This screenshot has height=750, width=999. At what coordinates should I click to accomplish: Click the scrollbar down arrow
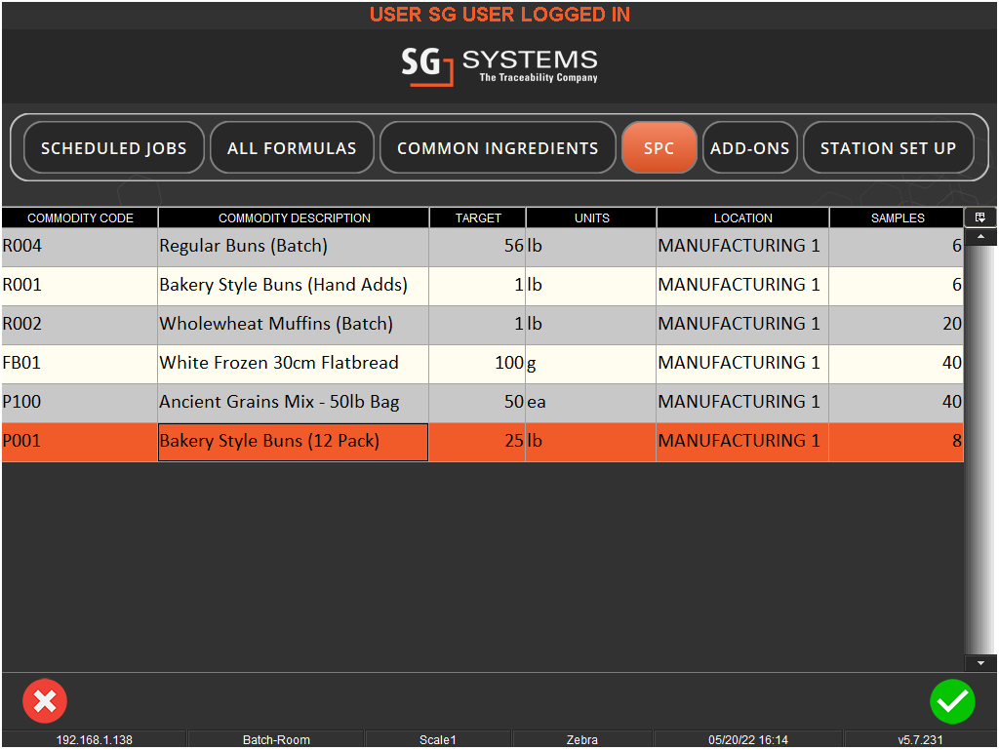click(x=979, y=662)
